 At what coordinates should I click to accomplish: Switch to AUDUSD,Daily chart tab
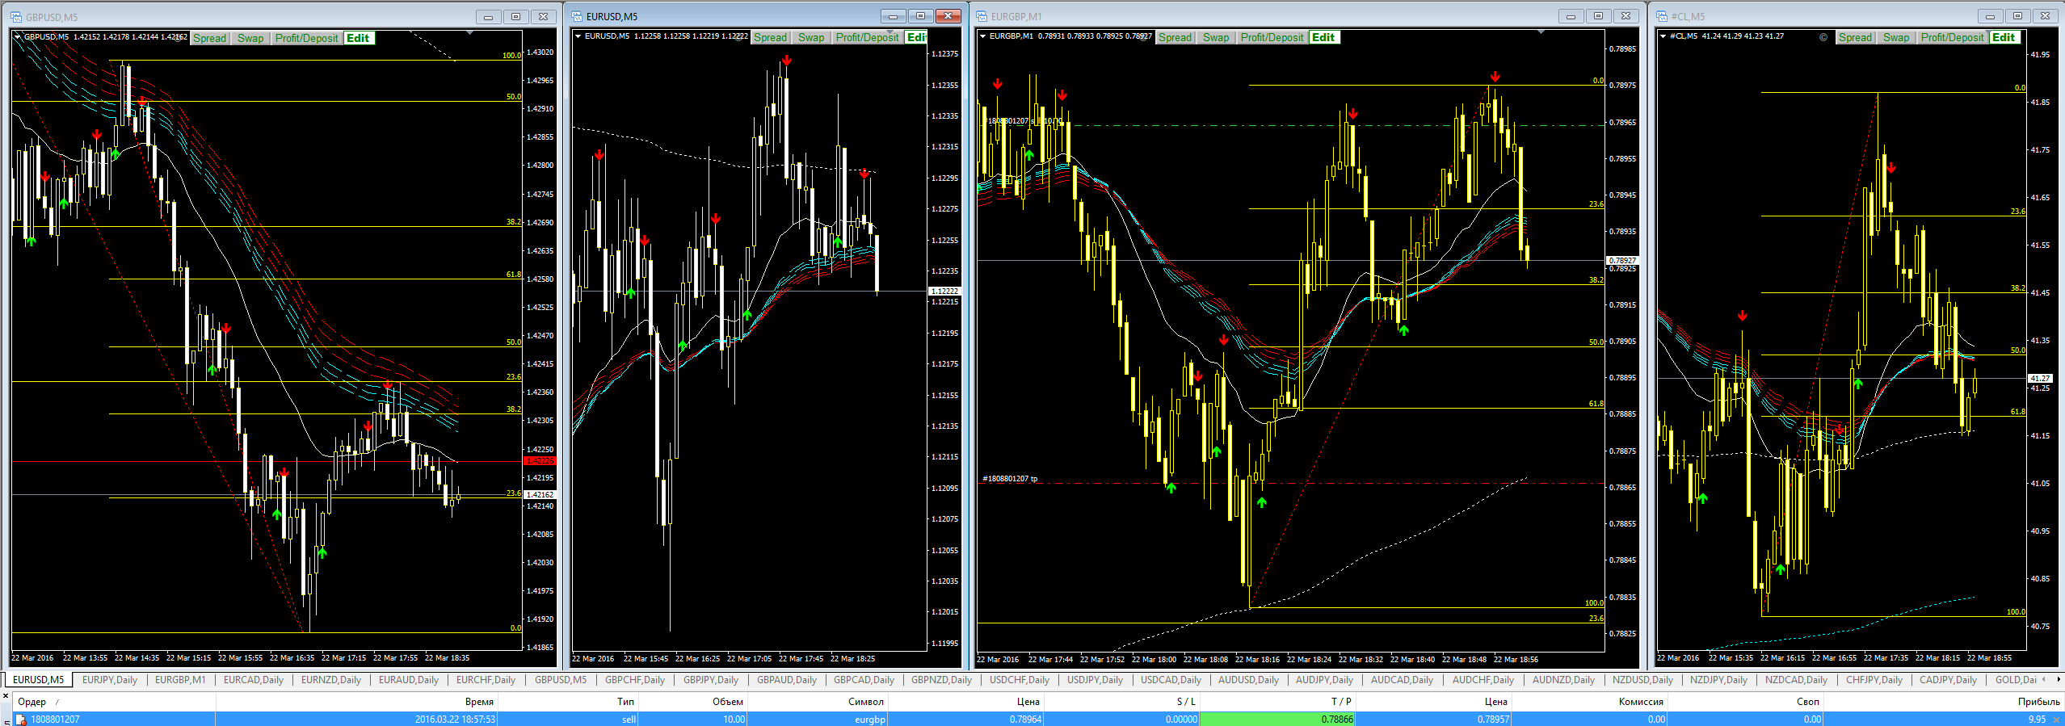tap(1249, 679)
